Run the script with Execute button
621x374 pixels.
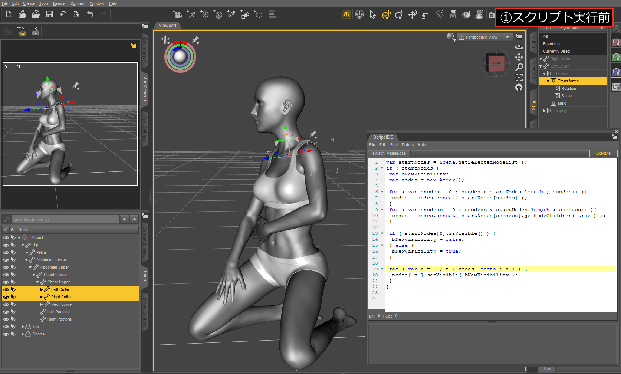pos(603,153)
